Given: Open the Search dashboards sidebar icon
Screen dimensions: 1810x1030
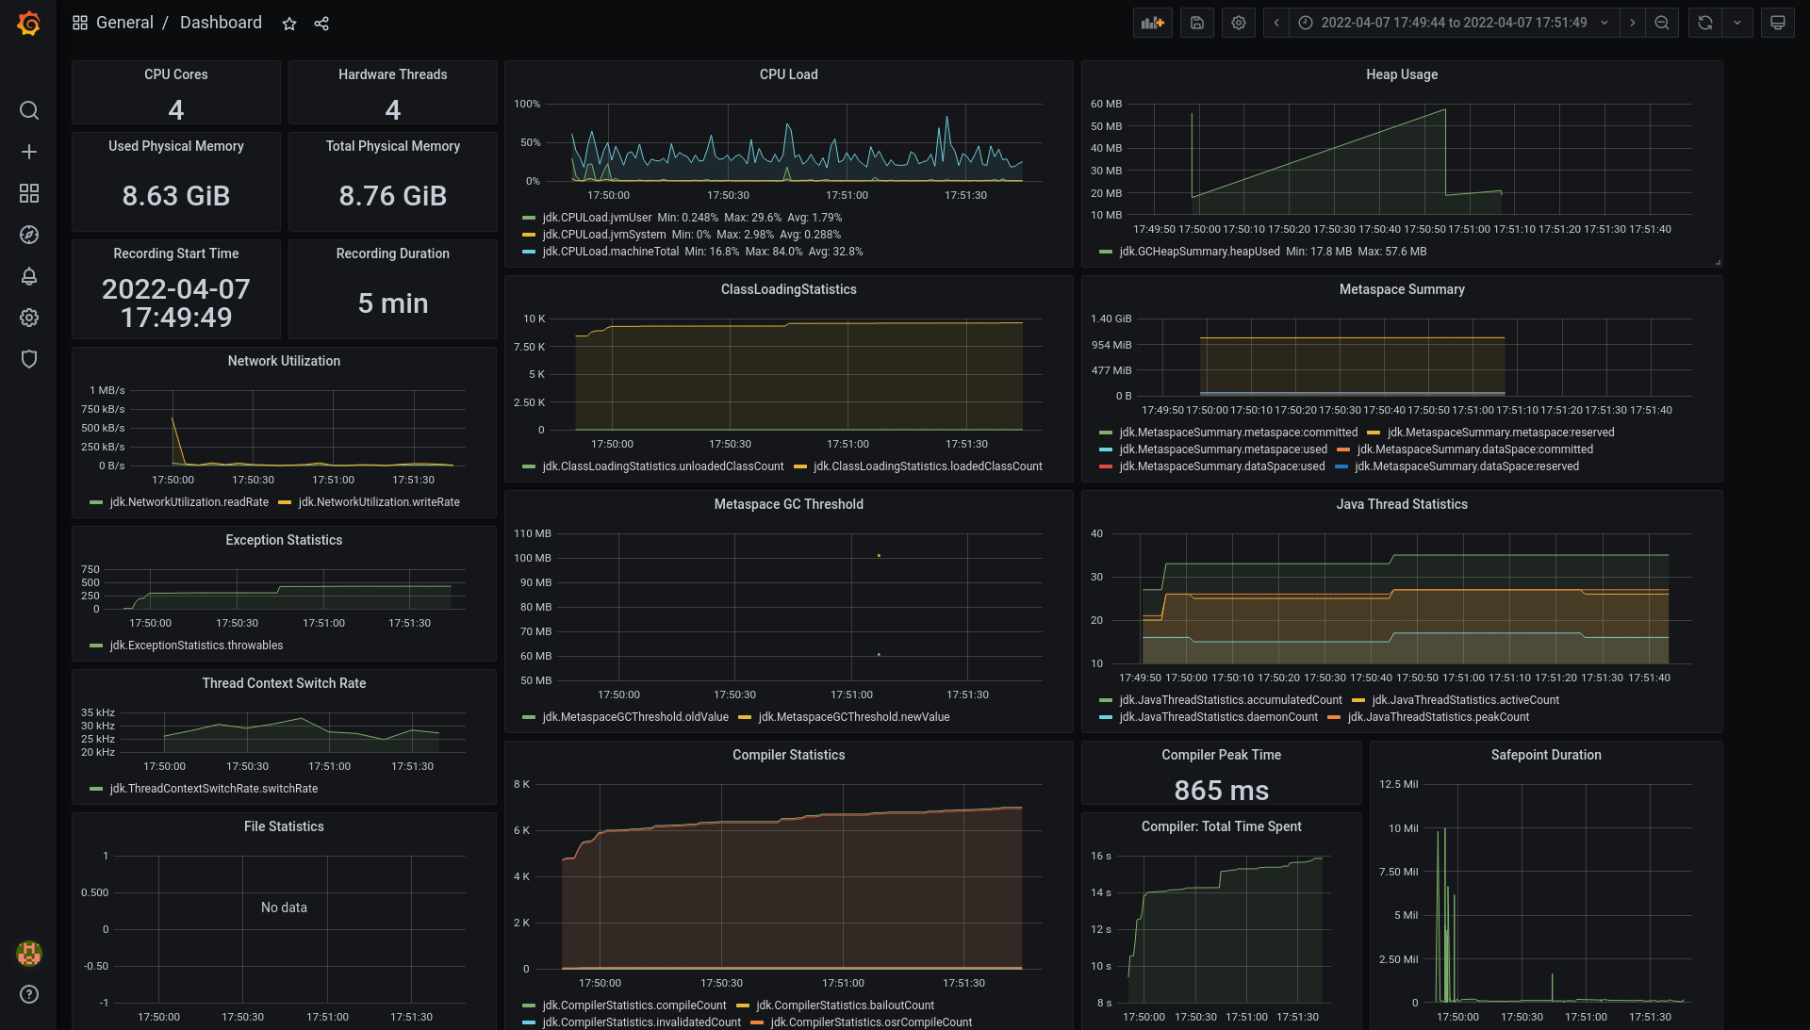Looking at the screenshot, I should point(29,110).
